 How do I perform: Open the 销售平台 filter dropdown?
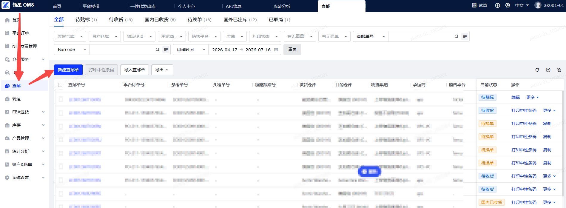tap(204, 36)
